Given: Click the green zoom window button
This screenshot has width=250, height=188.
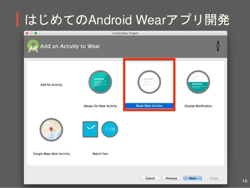Looking at the screenshot, I should [36, 33].
